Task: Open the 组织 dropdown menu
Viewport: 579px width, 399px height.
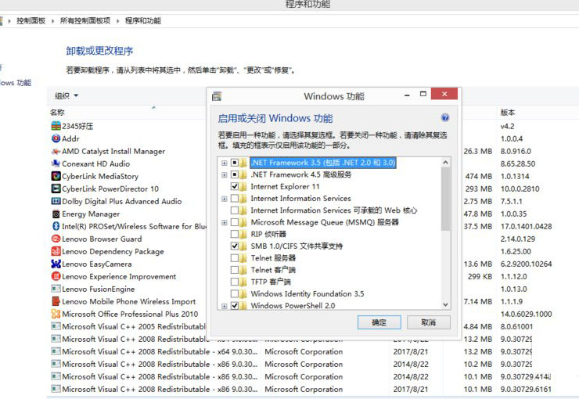Action: [x=67, y=96]
